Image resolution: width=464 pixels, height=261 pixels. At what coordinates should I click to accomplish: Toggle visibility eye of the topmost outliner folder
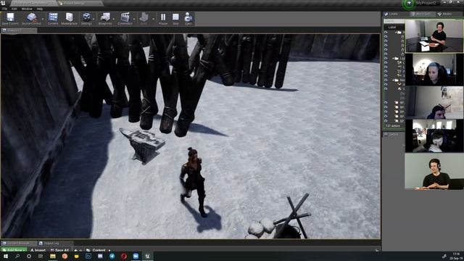coord(386,33)
